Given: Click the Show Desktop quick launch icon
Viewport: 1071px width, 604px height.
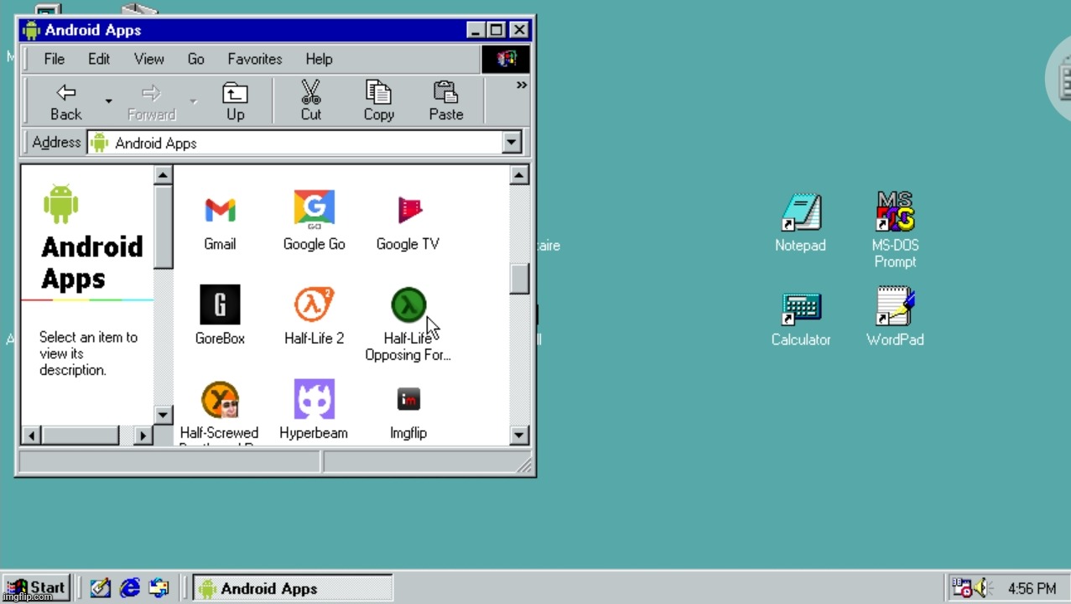Looking at the screenshot, I should pos(101,588).
